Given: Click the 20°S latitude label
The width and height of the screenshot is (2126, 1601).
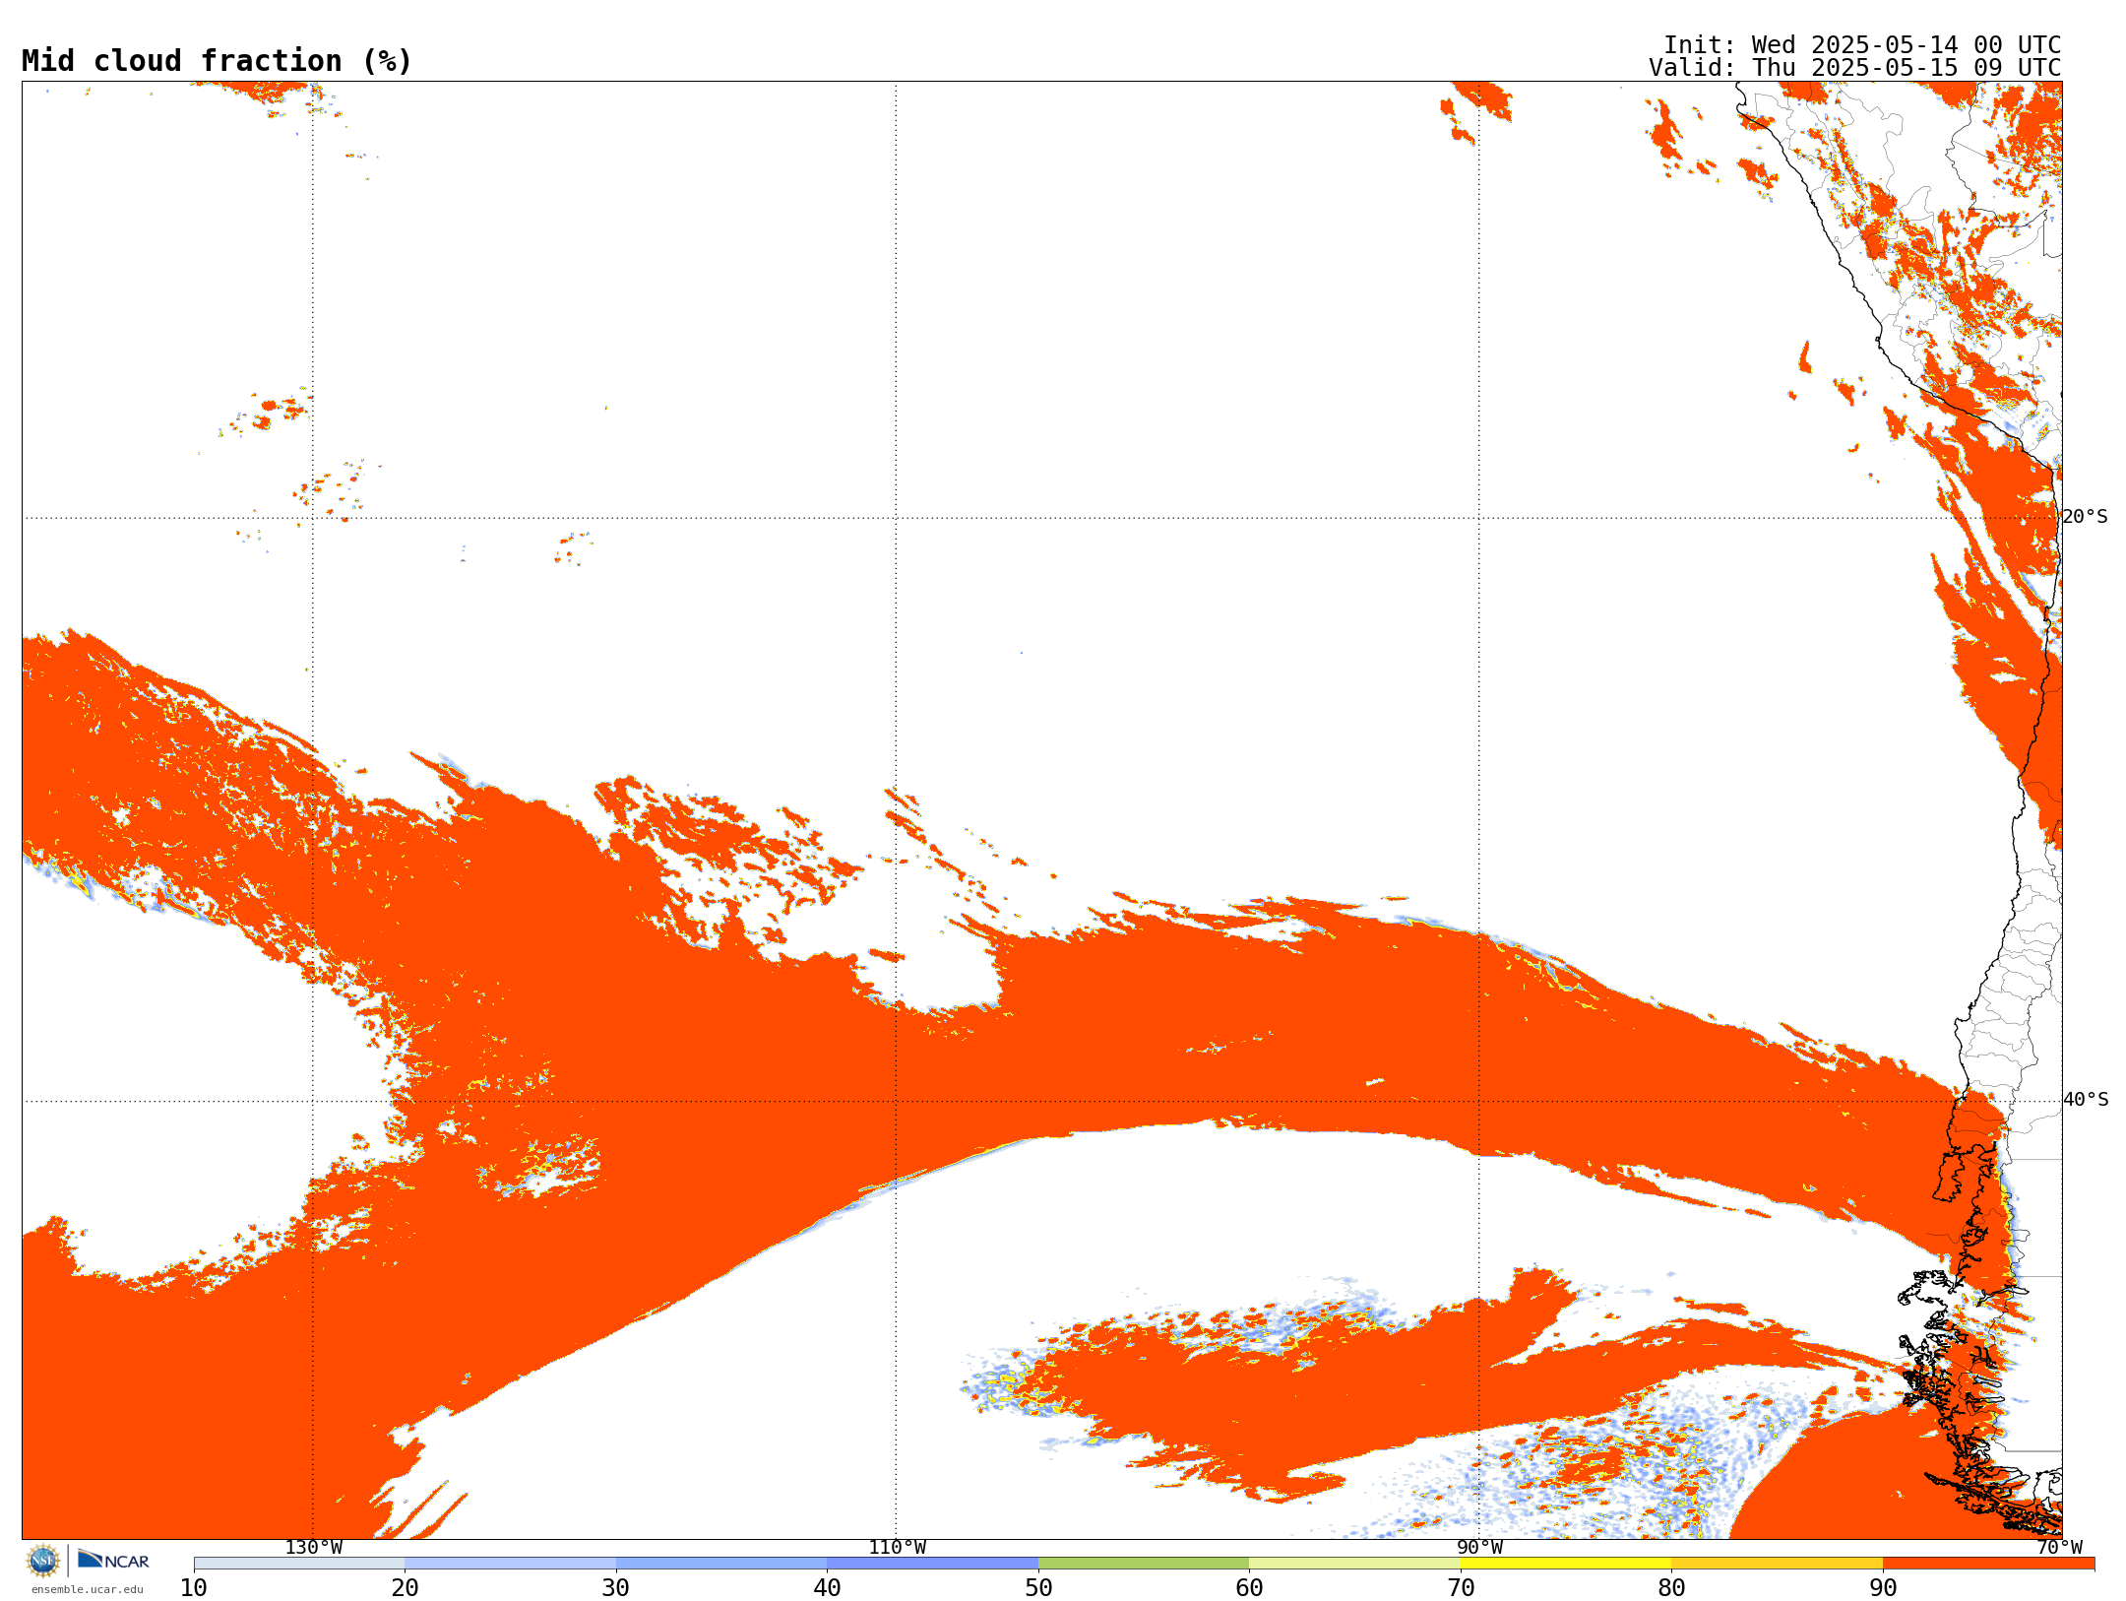Looking at the screenshot, I should point(2086,517).
